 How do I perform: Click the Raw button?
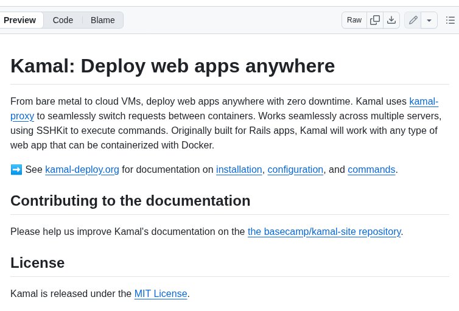click(x=354, y=20)
